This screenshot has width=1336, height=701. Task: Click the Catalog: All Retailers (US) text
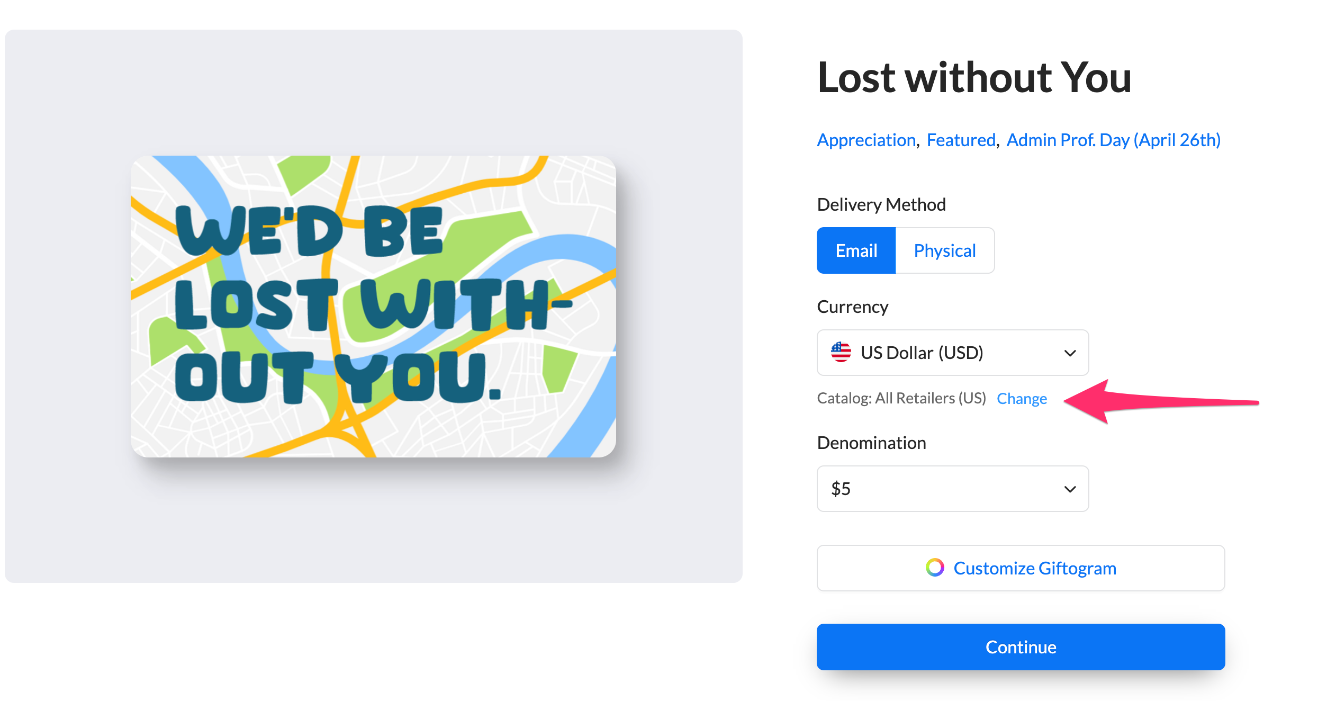click(901, 398)
